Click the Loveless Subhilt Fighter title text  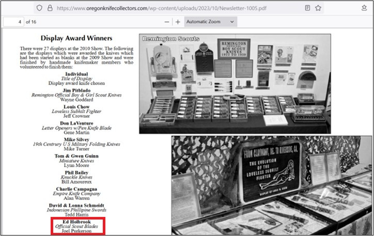(76, 112)
